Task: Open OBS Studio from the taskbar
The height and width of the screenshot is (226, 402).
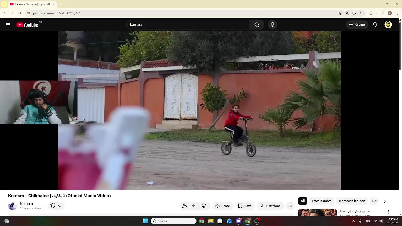Action: pos(257,221)
